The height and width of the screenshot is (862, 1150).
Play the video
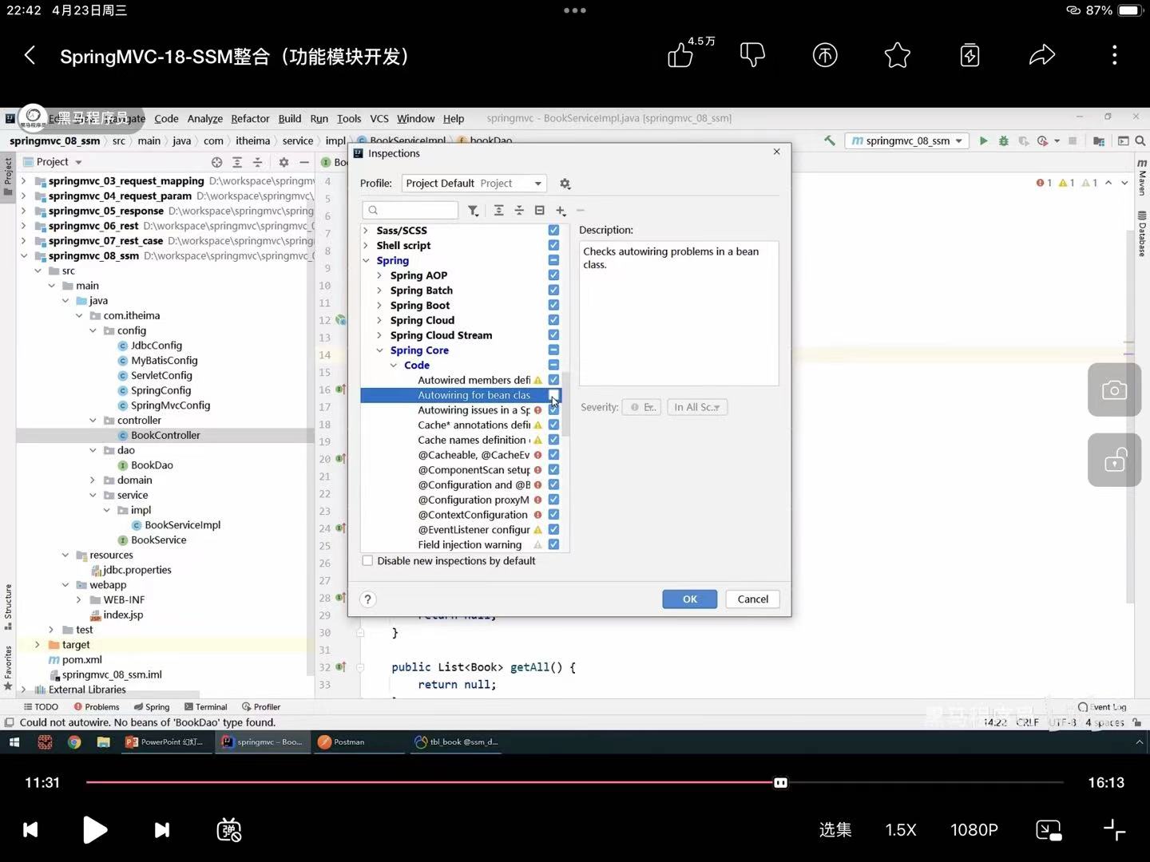(x=94, y=830)
